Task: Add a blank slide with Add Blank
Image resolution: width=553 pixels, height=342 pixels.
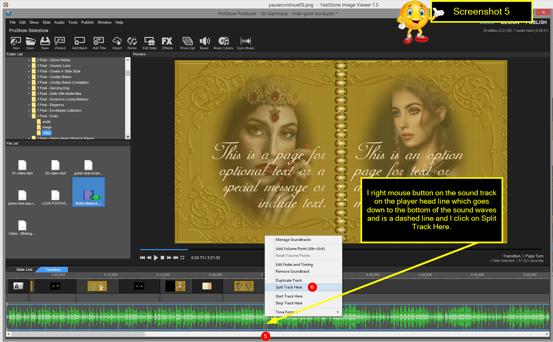Action: (x=80, y=43)
